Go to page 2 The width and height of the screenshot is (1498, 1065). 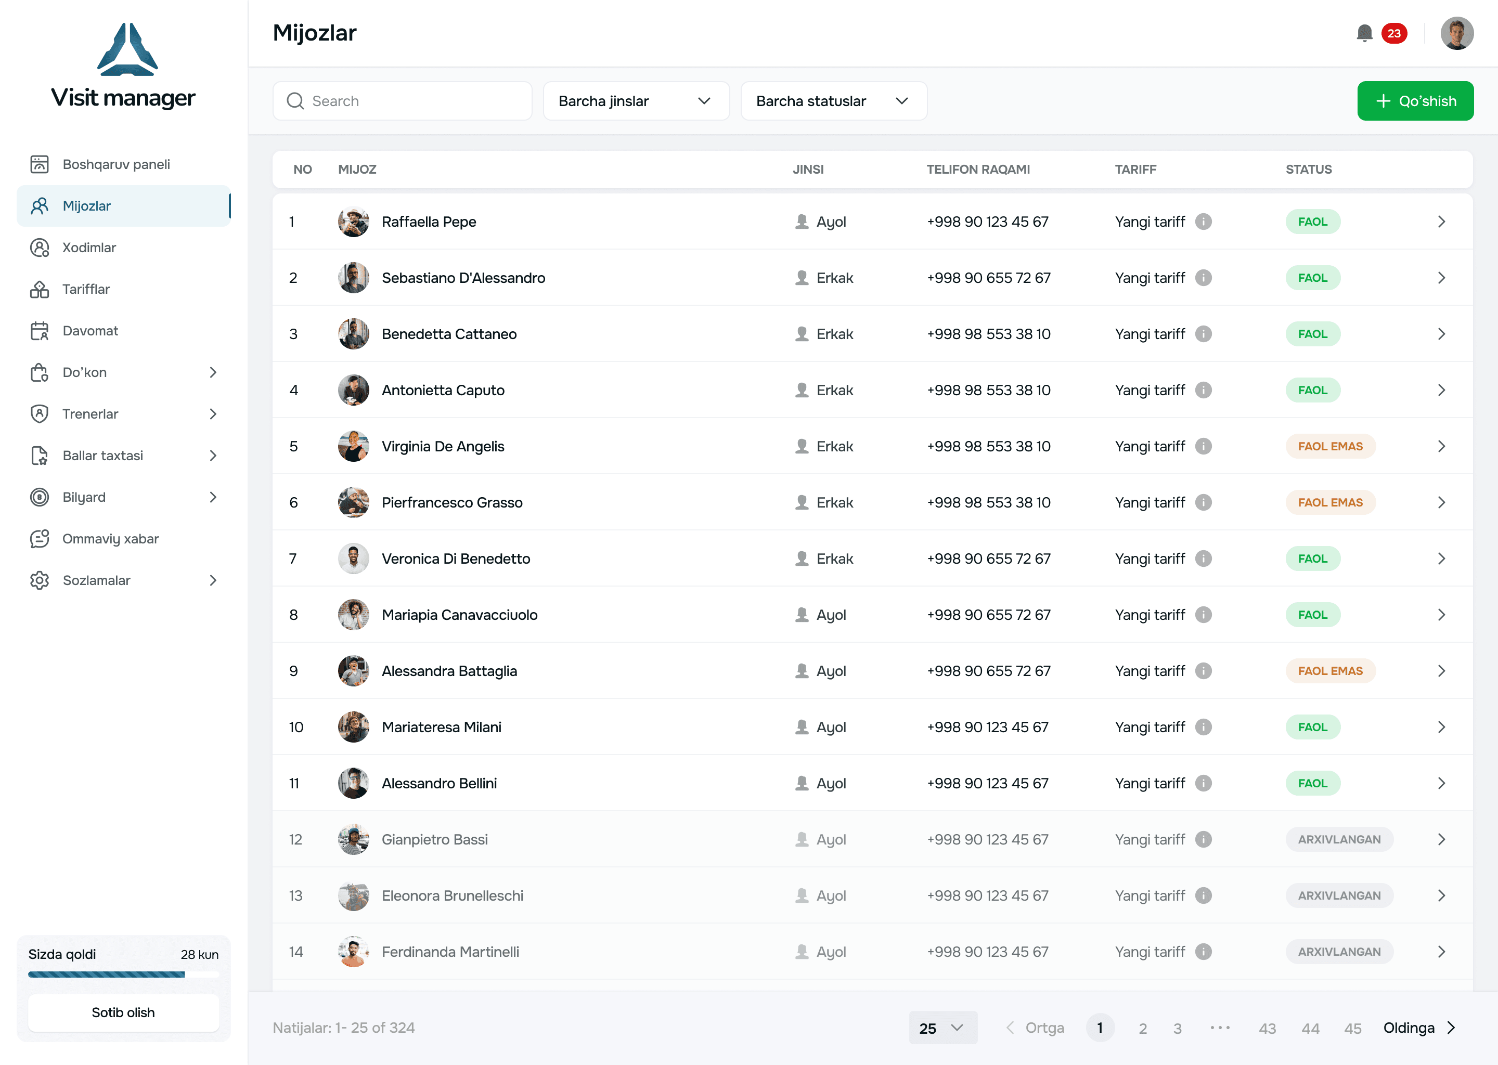[1143, 1028]
